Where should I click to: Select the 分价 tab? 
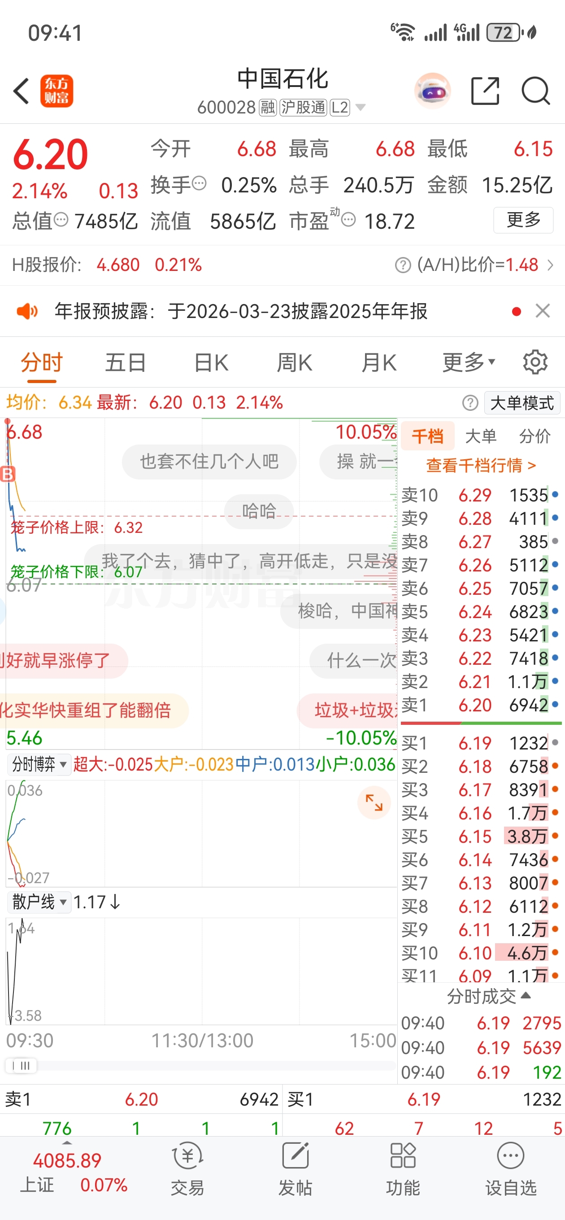click(x=535, y=436)
